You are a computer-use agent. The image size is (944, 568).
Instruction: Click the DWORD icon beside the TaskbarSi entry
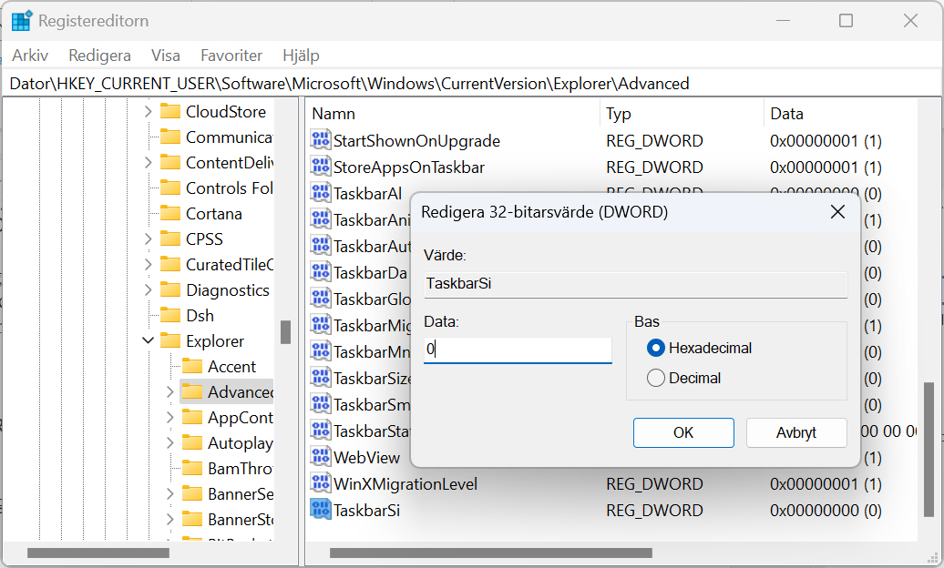[x=320, y=510]
